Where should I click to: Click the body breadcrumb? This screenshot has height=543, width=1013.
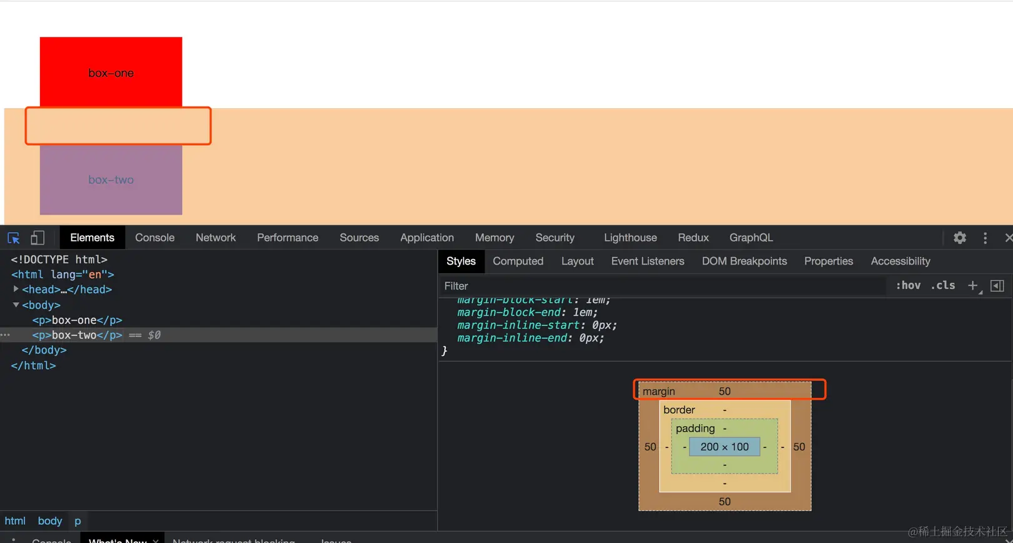pyautogui.click(x=49, y=520)
